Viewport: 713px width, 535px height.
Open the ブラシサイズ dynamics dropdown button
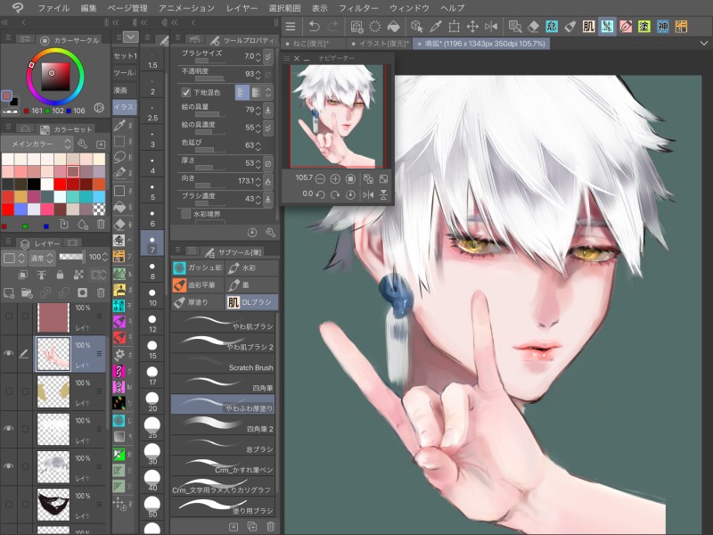point(268,56)
